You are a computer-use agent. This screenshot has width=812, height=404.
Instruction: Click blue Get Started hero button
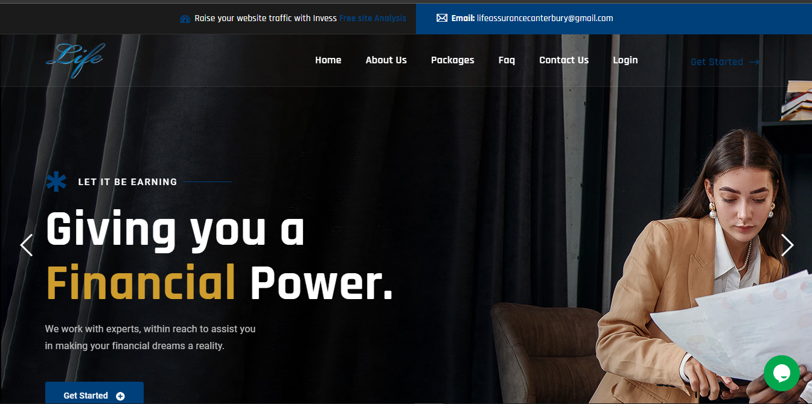coord(94,393)
